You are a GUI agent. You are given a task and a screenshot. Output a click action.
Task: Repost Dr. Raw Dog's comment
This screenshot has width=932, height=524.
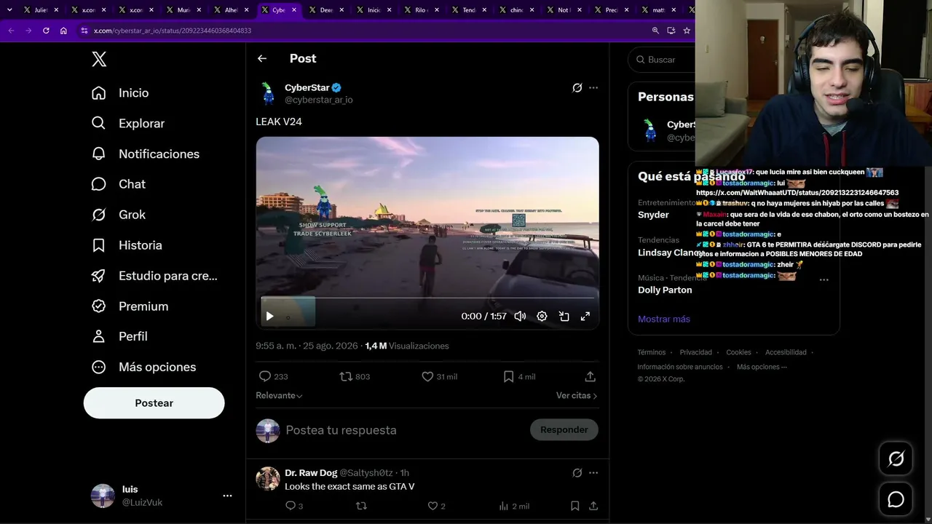click(360, 506)
